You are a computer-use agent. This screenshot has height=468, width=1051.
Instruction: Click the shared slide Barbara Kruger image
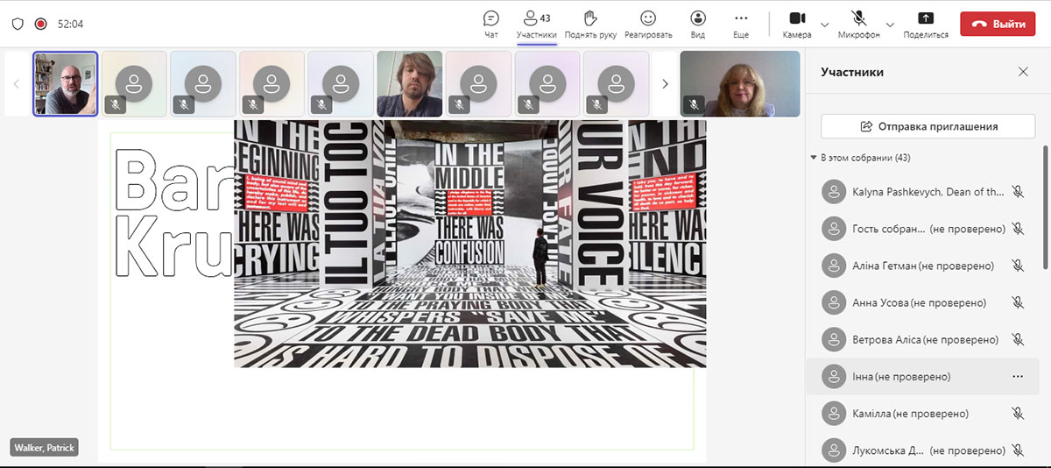pos(469,244)
